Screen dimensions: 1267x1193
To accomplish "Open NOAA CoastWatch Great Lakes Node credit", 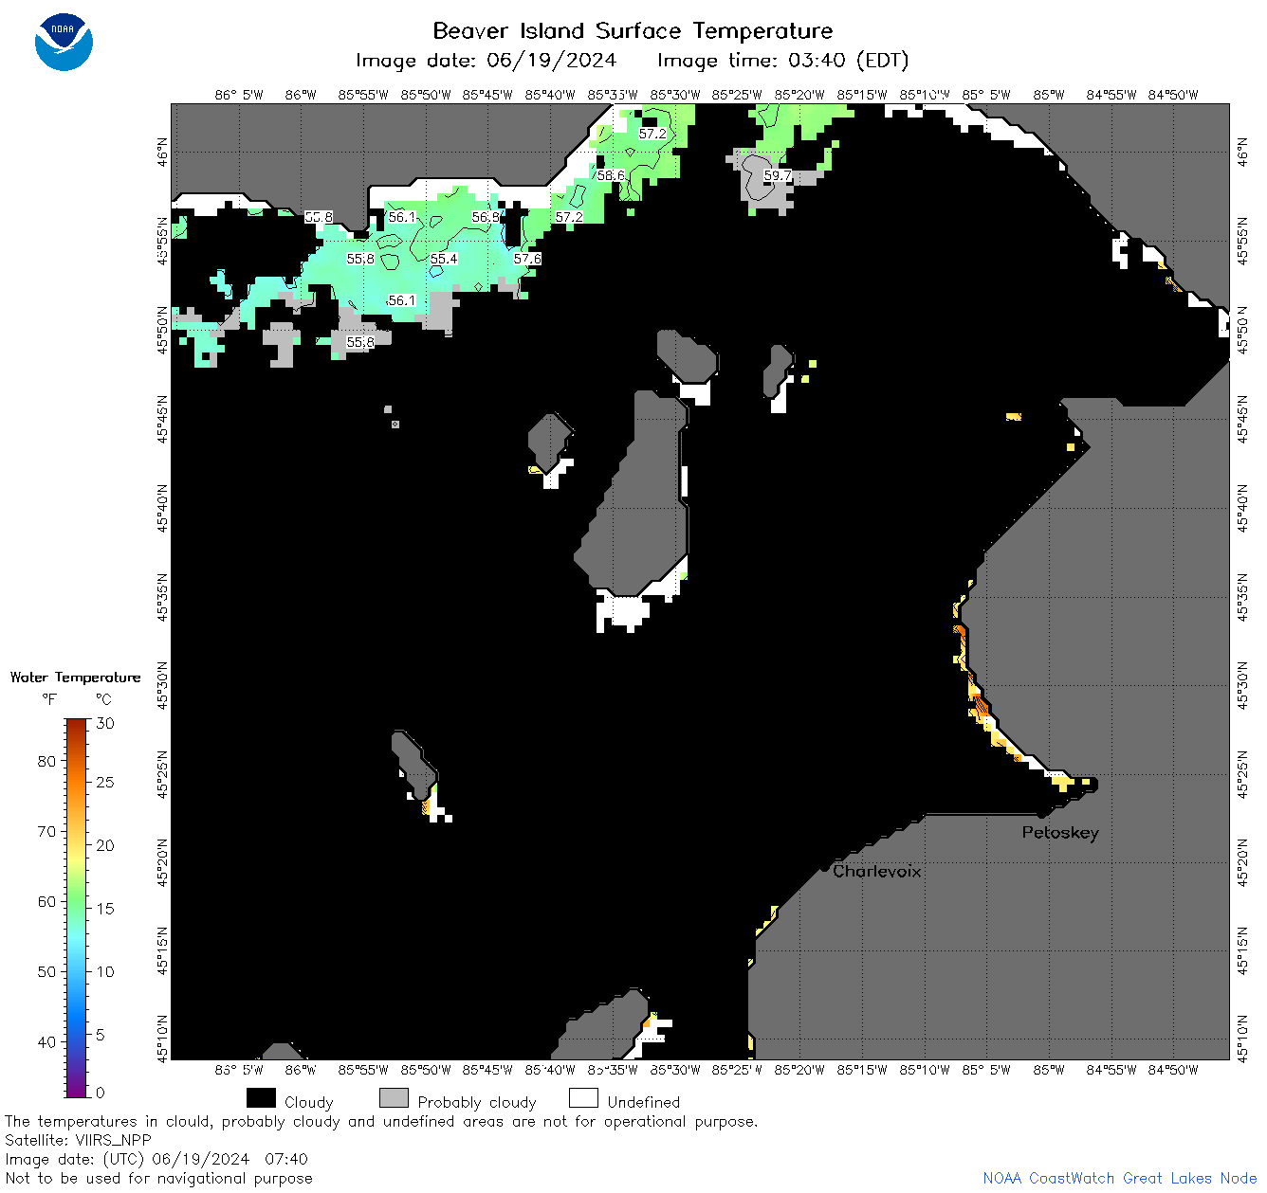I will coord(1120,1178).
